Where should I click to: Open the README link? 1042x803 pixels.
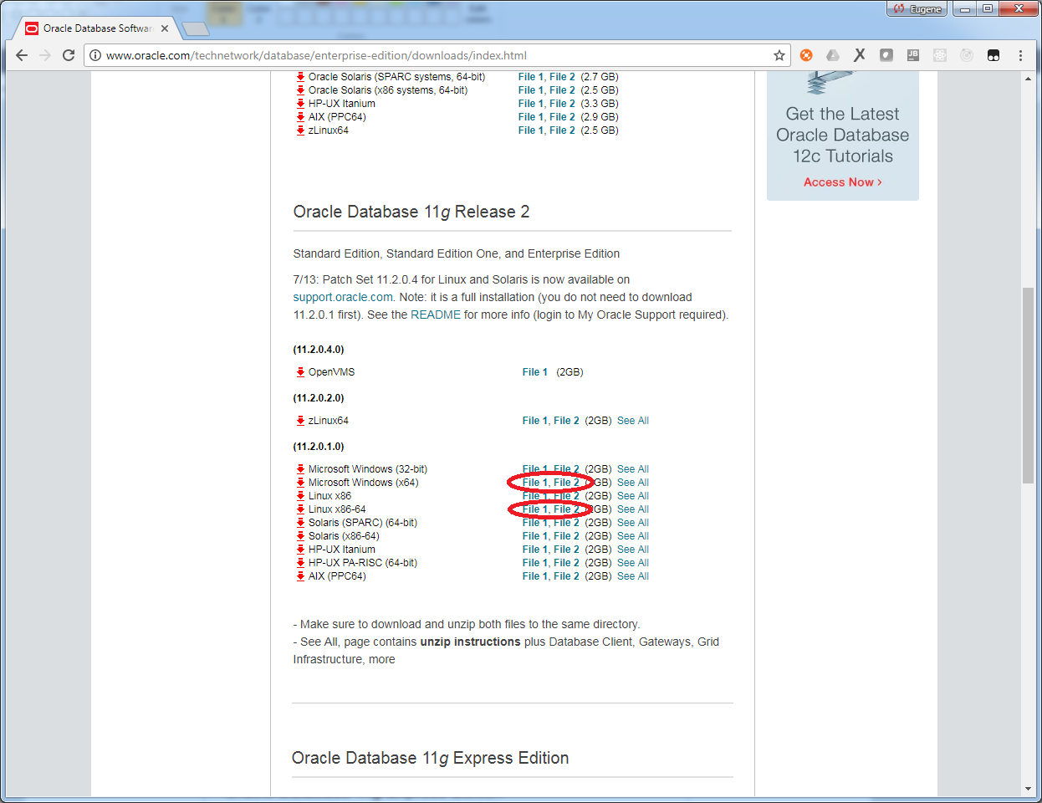[x=436, y=315]
